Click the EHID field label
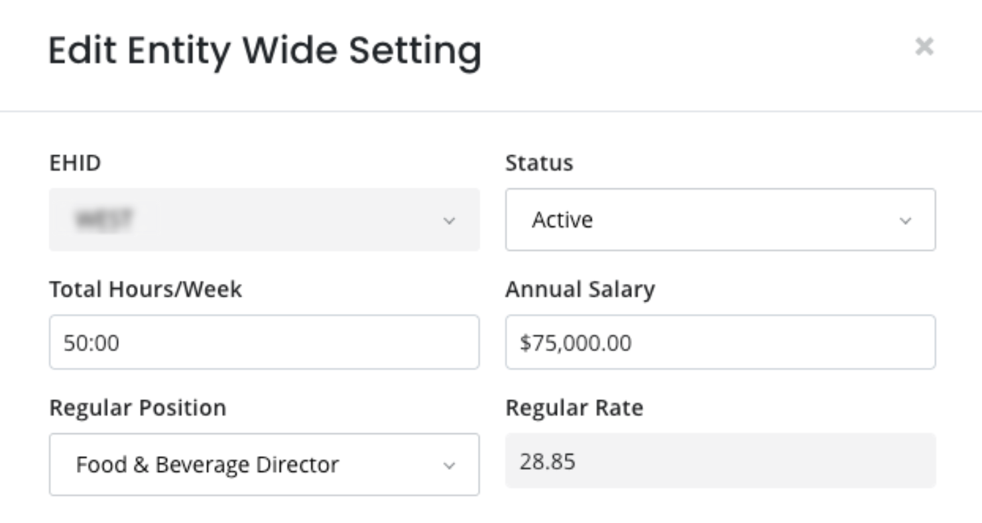Screen dimensions: 982x523 point(75,163)
